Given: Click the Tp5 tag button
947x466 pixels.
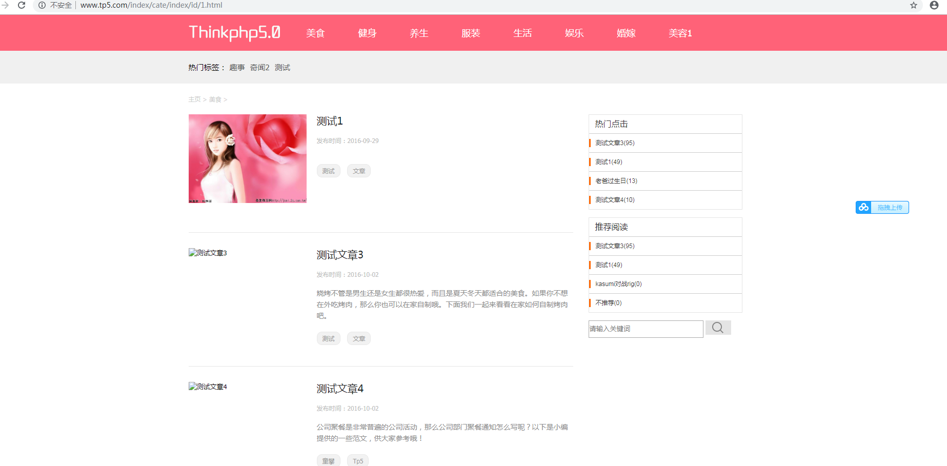Looking at the screenshot, I should 357,460.
